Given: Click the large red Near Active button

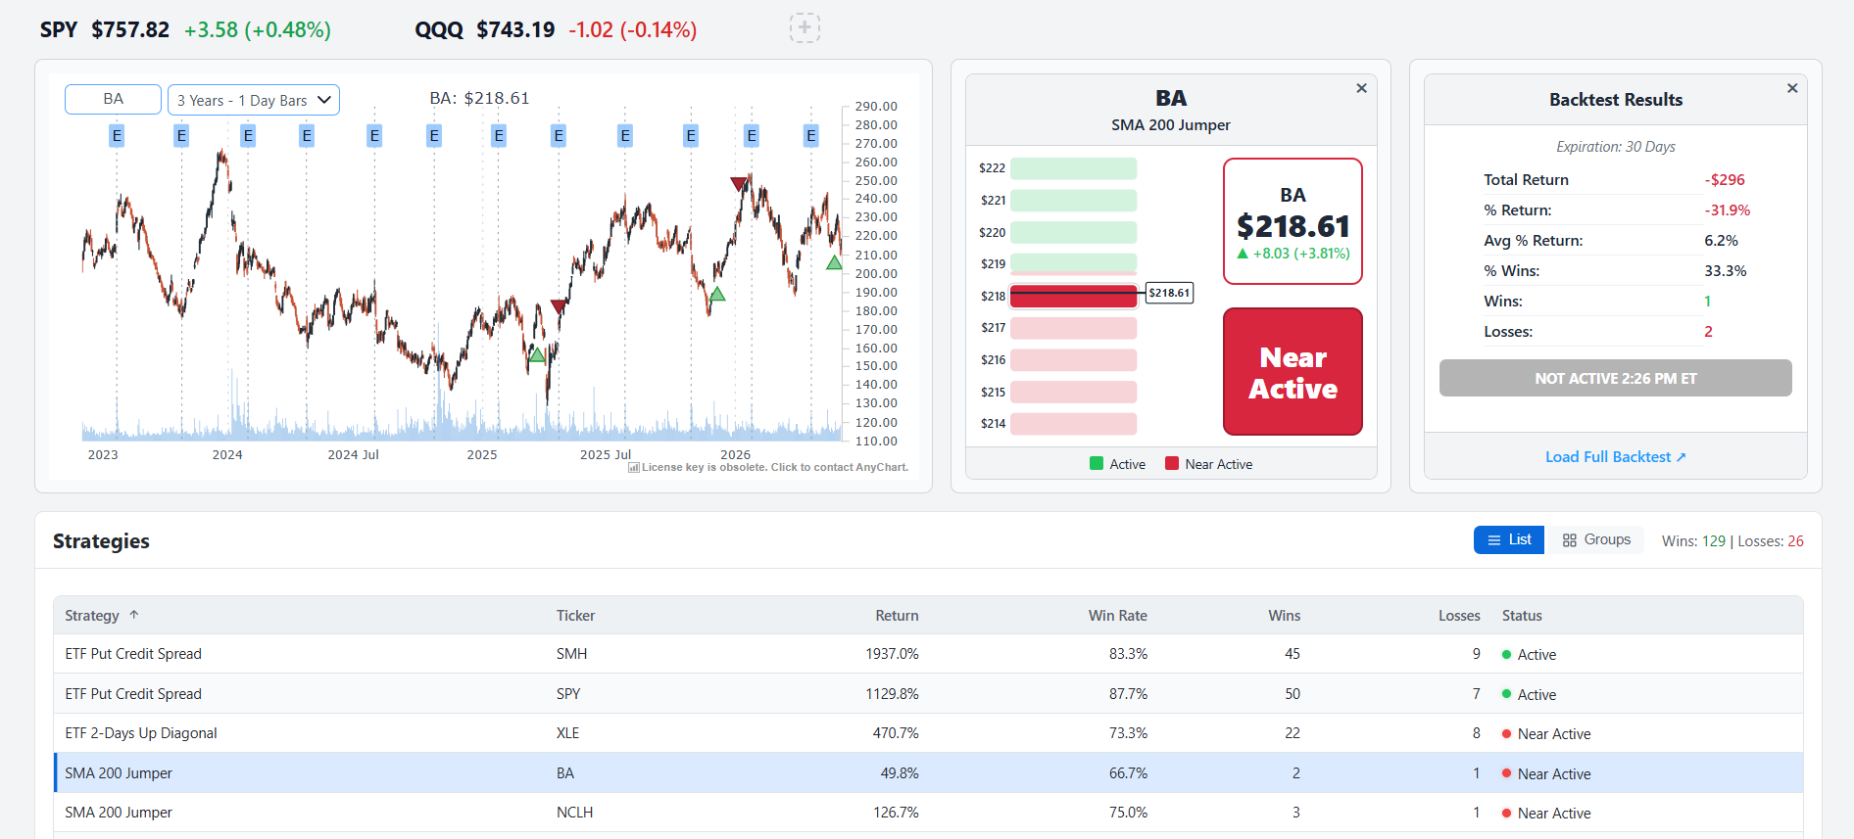Looking at the screenshot, I should 1293,372.
